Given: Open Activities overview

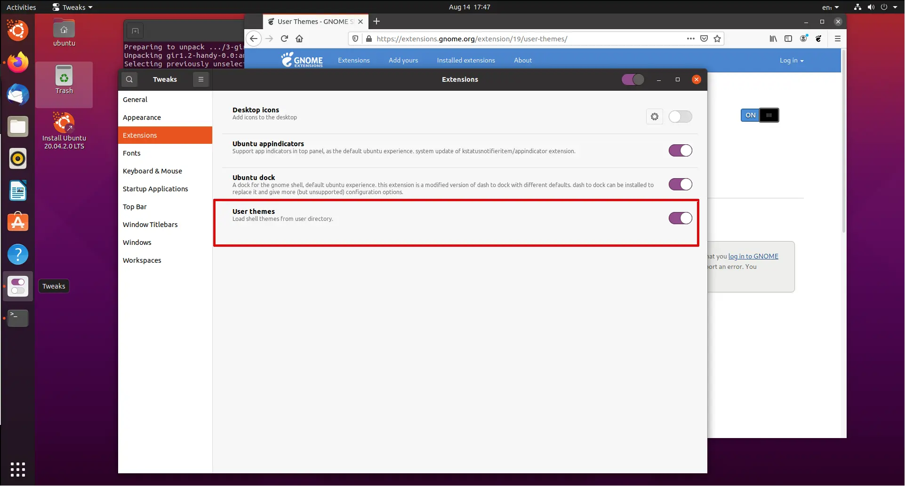Looking at the screenshot, I should pos(21,7).
